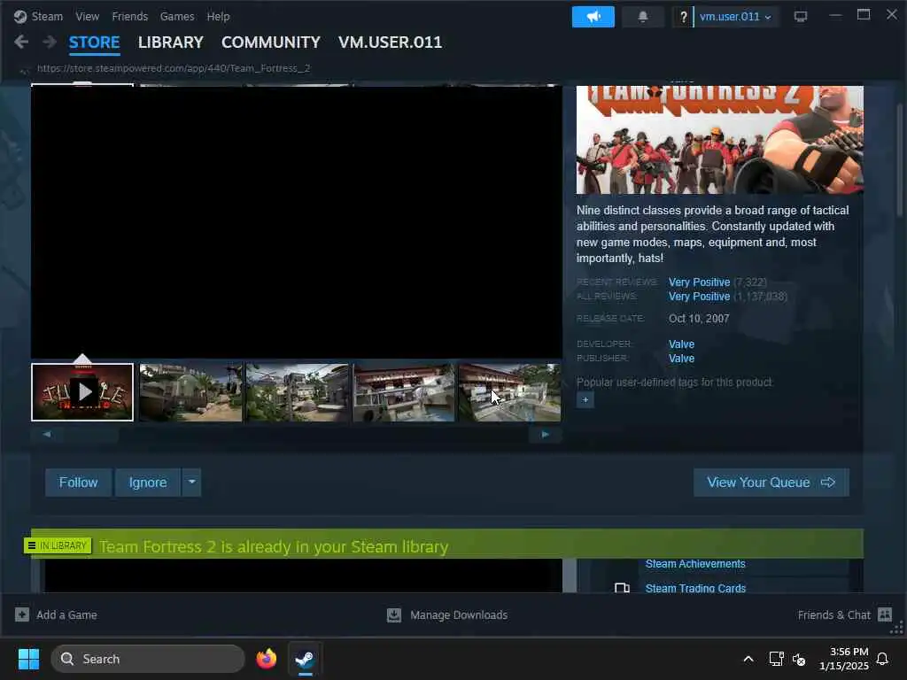
Task: Click the Follow button
Action: point(78,483)
